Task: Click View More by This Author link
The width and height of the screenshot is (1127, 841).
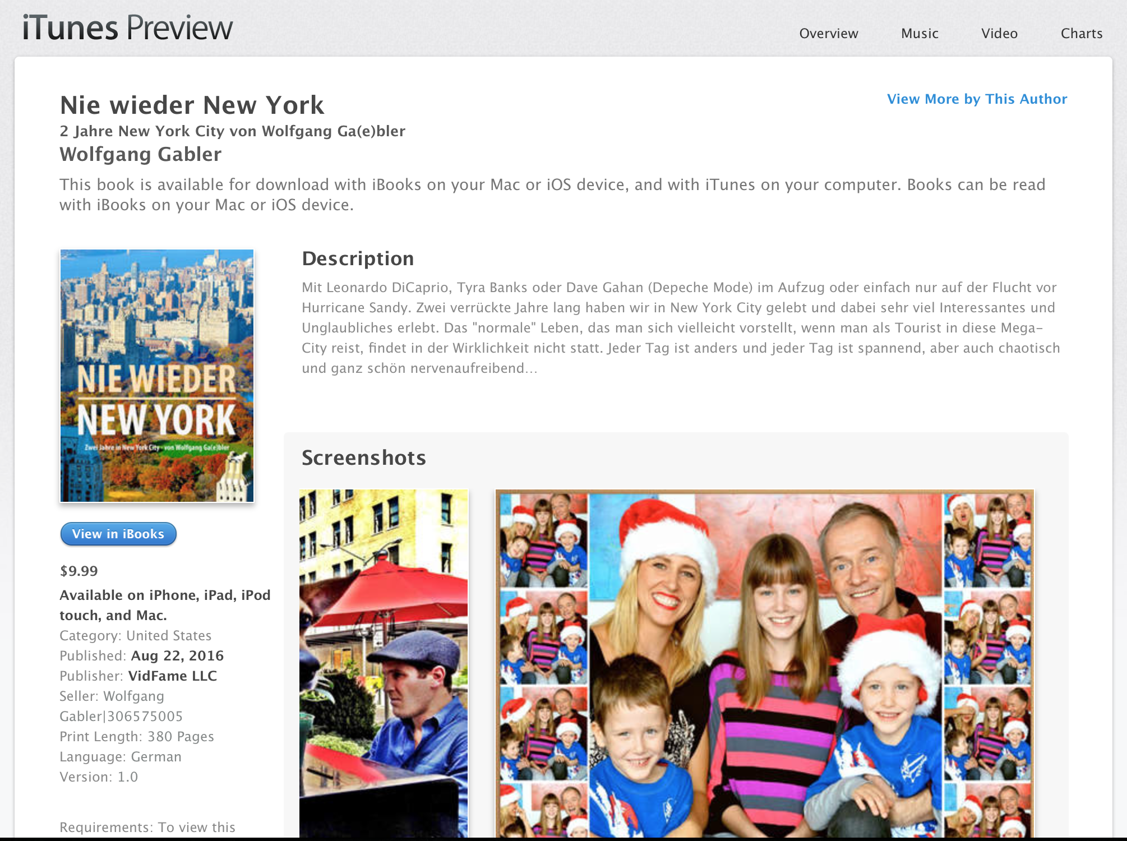Action: 977,99
